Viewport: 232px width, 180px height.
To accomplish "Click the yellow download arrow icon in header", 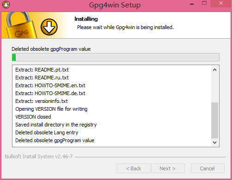I will (x=49, y=27).
